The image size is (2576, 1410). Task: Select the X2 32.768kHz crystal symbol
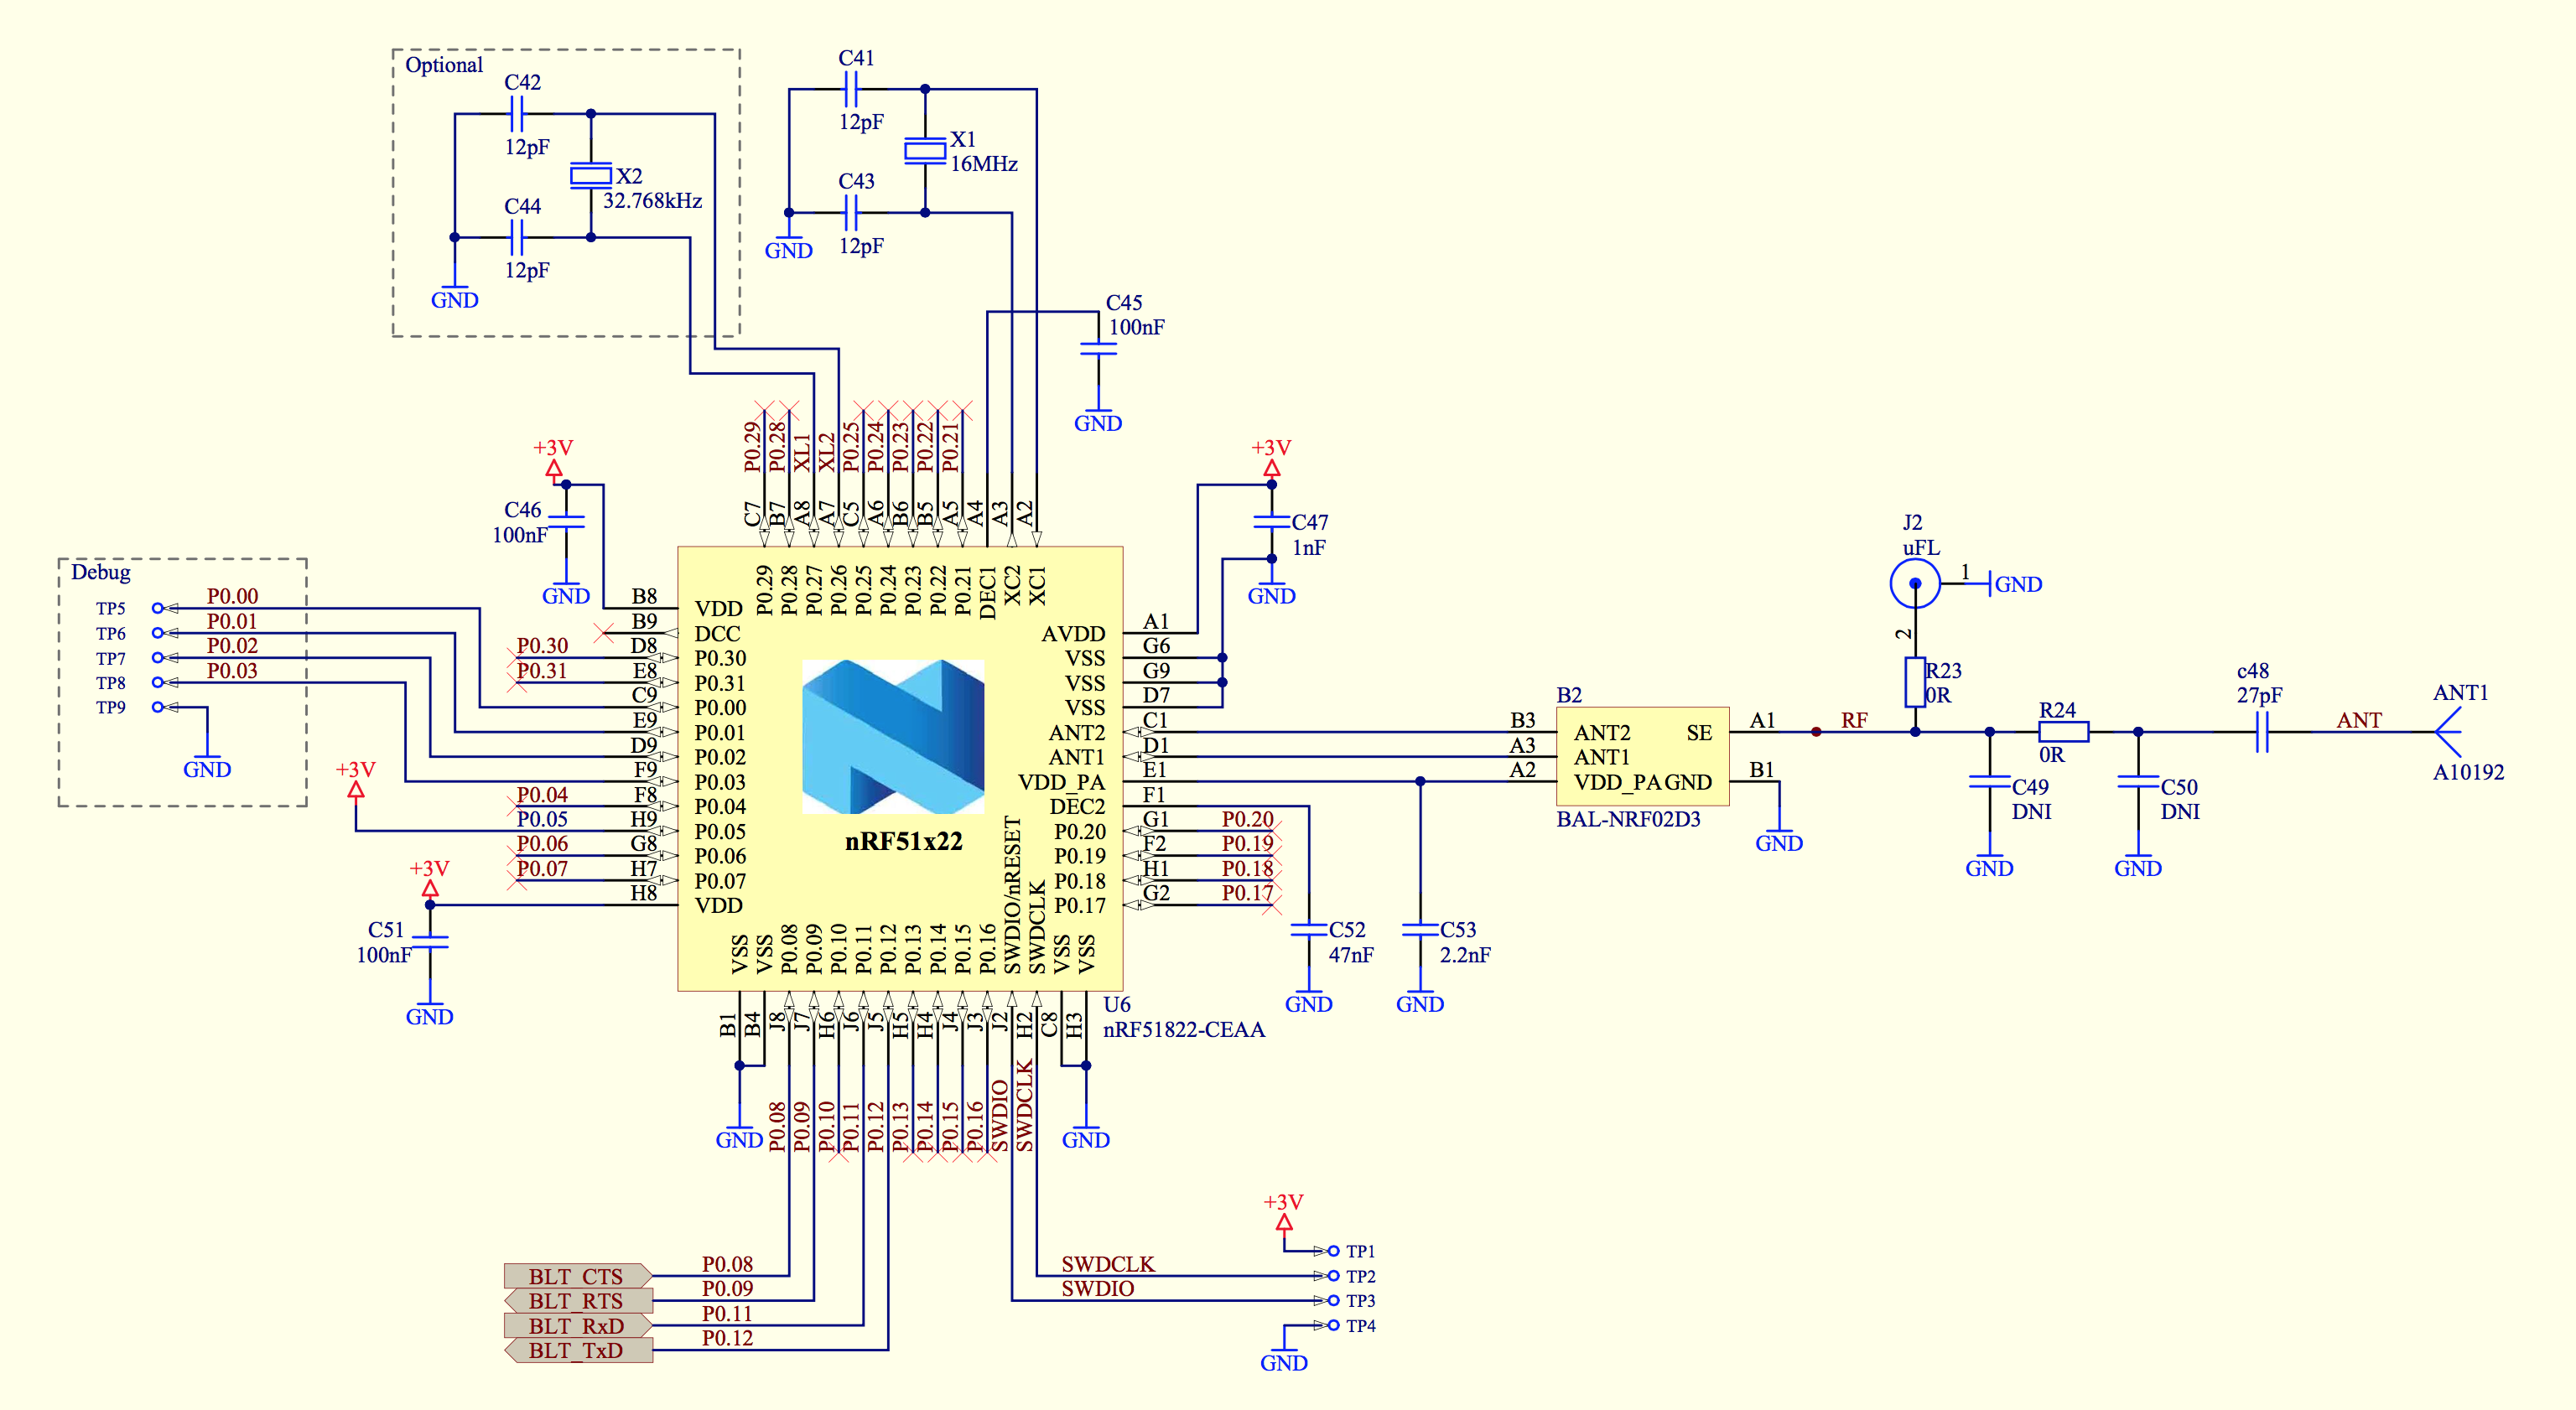(x=590, y=176)
